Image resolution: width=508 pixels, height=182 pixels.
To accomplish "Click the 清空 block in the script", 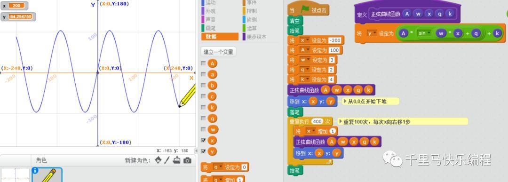I will point(294,21).
